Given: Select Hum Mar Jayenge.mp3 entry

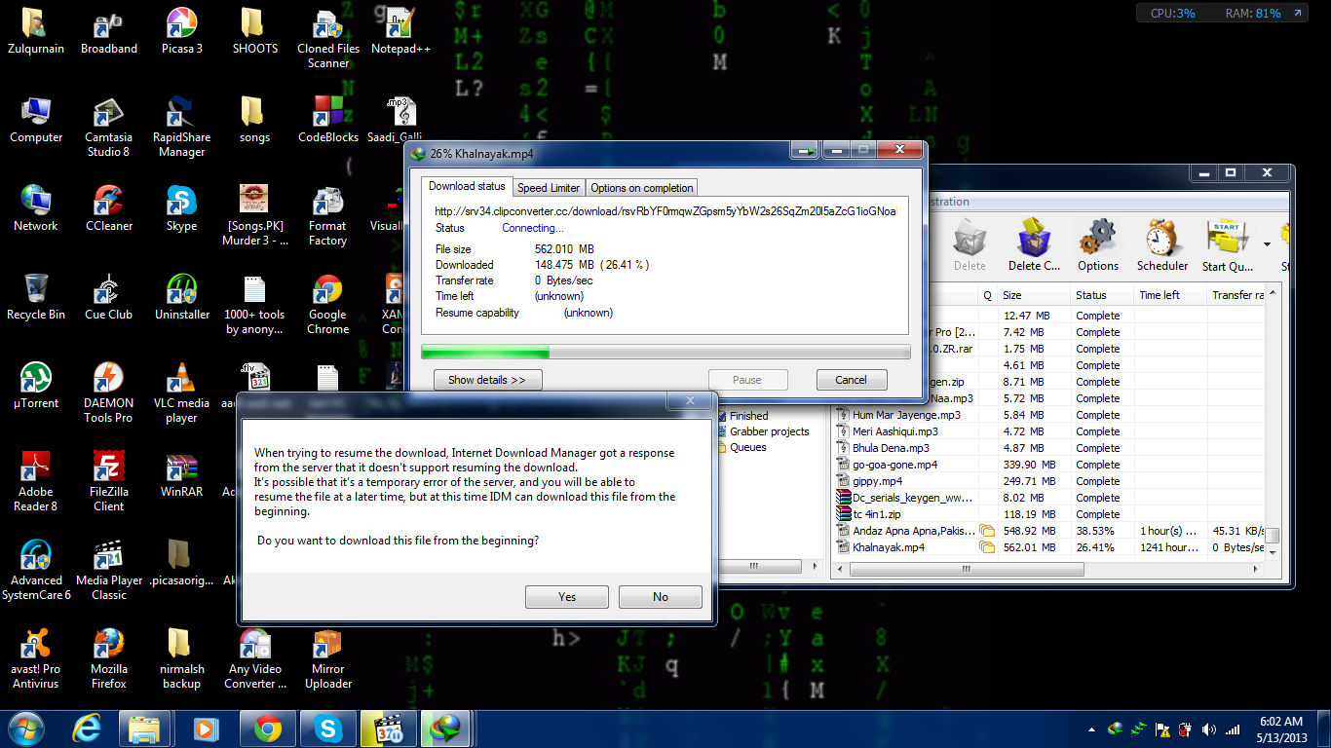Looking at the screenshot, I should 1049,415.
